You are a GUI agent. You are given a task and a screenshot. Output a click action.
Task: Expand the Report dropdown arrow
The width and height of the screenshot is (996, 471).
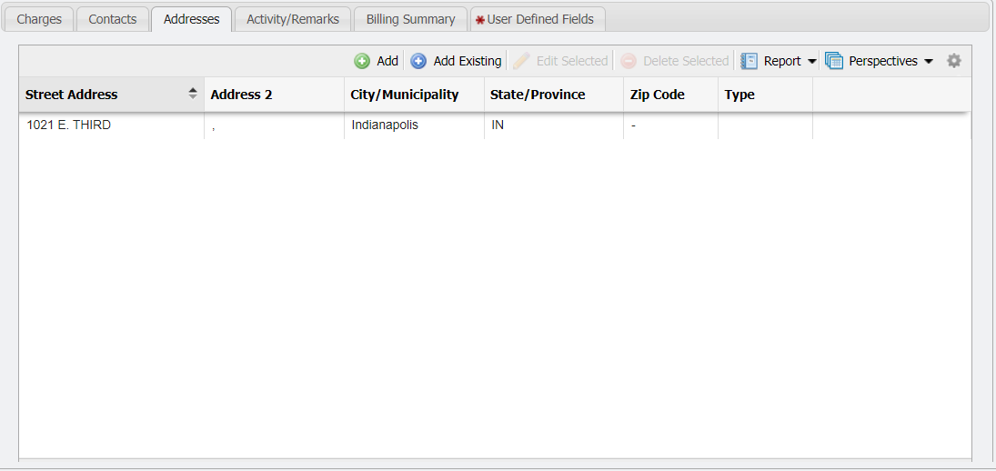click(x=811, y=62)
